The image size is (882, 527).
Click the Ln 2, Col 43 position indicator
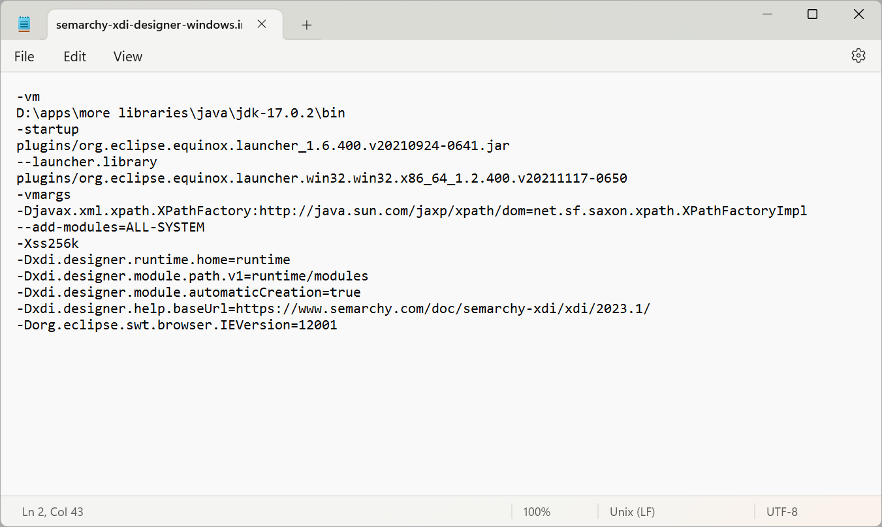(x=52, y=511)
